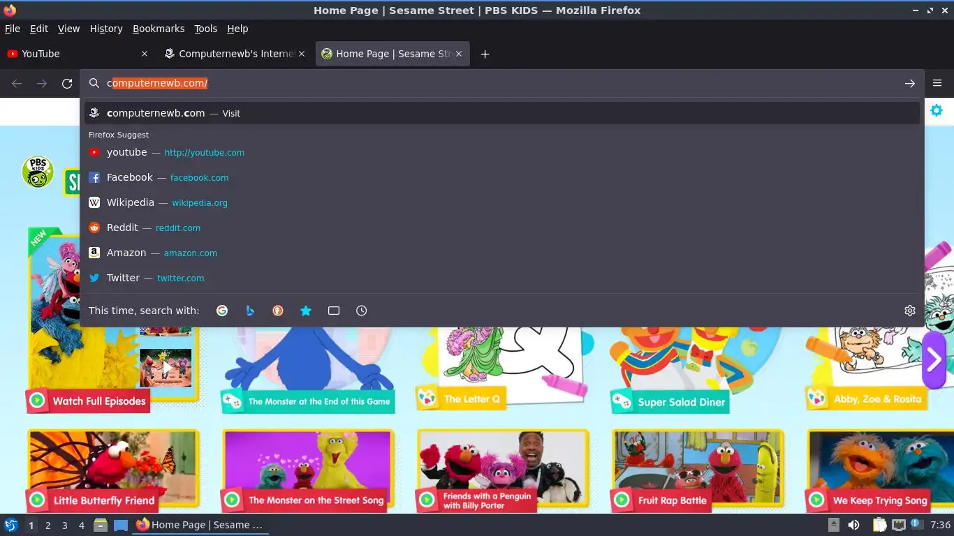Go back to previous page
The height and width of the screenshot is (536, 954).
click(x=17, y=83)
